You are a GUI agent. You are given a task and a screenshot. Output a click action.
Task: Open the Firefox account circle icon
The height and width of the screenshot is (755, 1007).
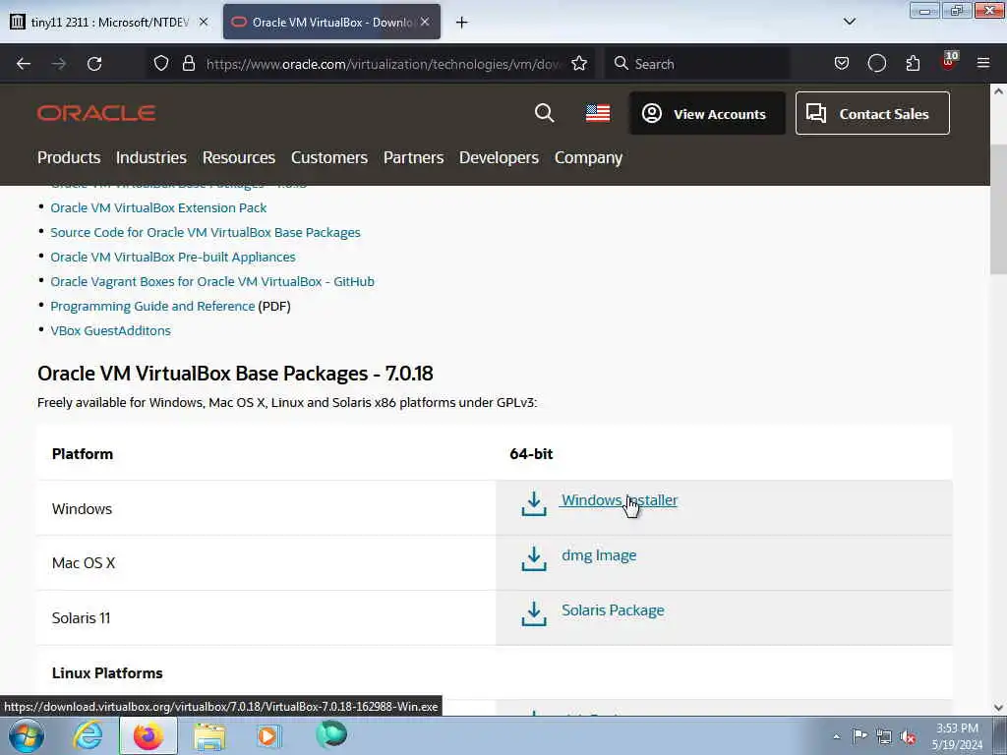tap(876, 63)
